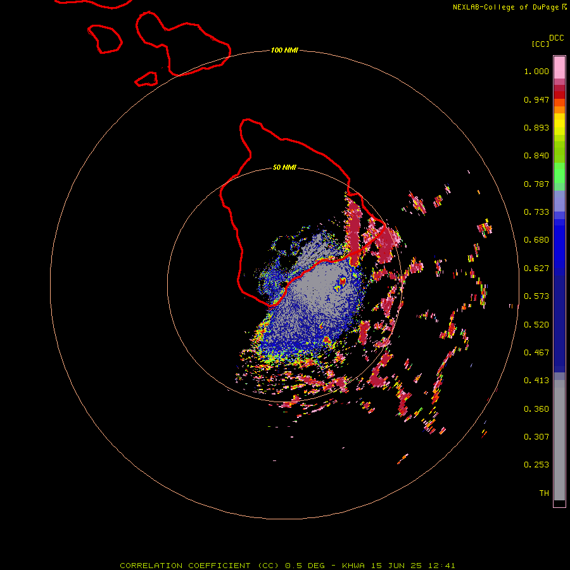Select the 0.893 colorbar value
The image size is (570, 570).
pos(536,127)
